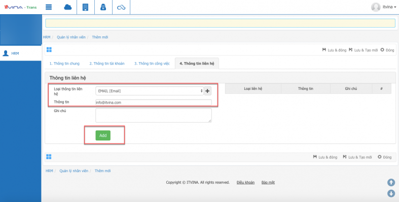Click the building icon in top bar
The image size is (399, 202).
pyautogui.click(x=85, y=7)
